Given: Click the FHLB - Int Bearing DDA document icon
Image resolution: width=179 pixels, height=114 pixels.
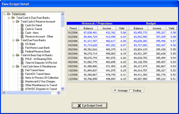Looking at the screenshot, I should coord(22,59).
